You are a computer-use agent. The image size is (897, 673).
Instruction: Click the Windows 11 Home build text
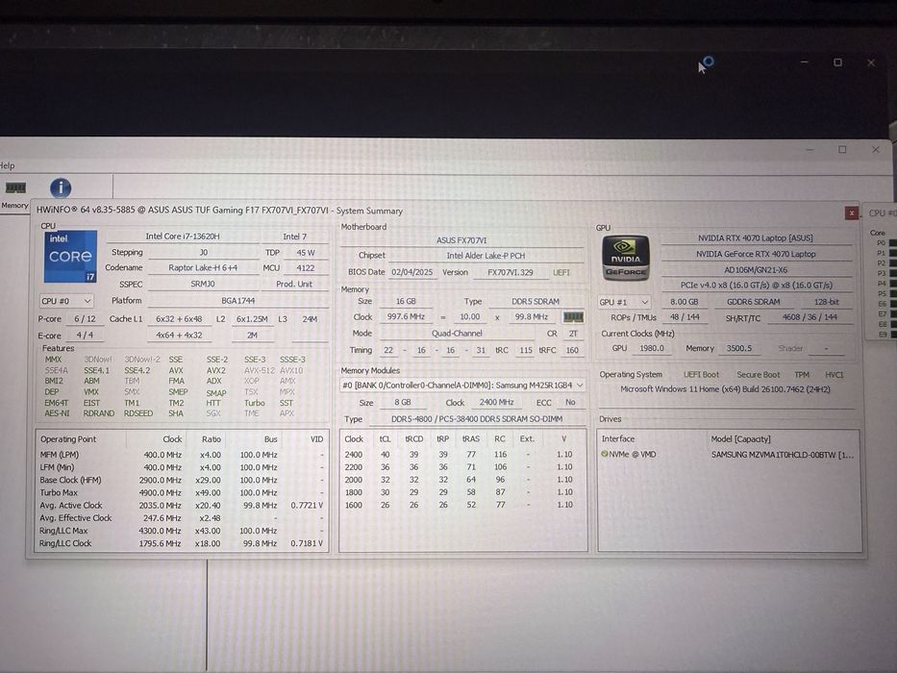point(725,389)
